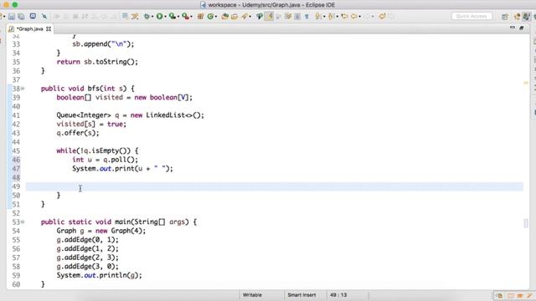
Task: Click the line 'sb.append("\n");'
Action: [103, 44]
